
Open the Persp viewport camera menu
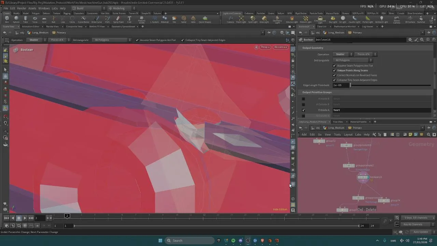pyautogui.click(x=265, y=47)
